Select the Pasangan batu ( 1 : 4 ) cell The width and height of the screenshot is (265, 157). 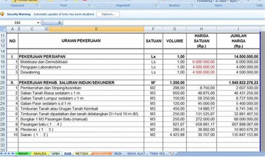point(81,124)
